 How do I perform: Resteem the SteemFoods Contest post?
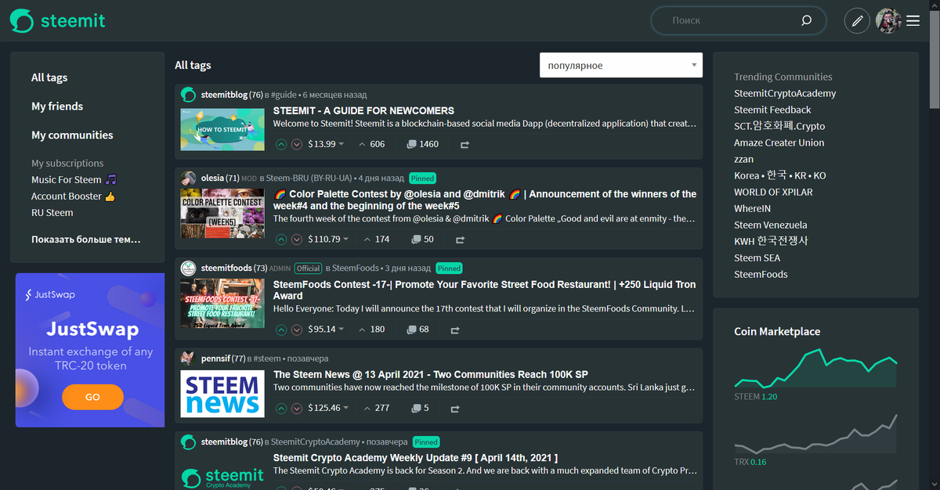456,330
